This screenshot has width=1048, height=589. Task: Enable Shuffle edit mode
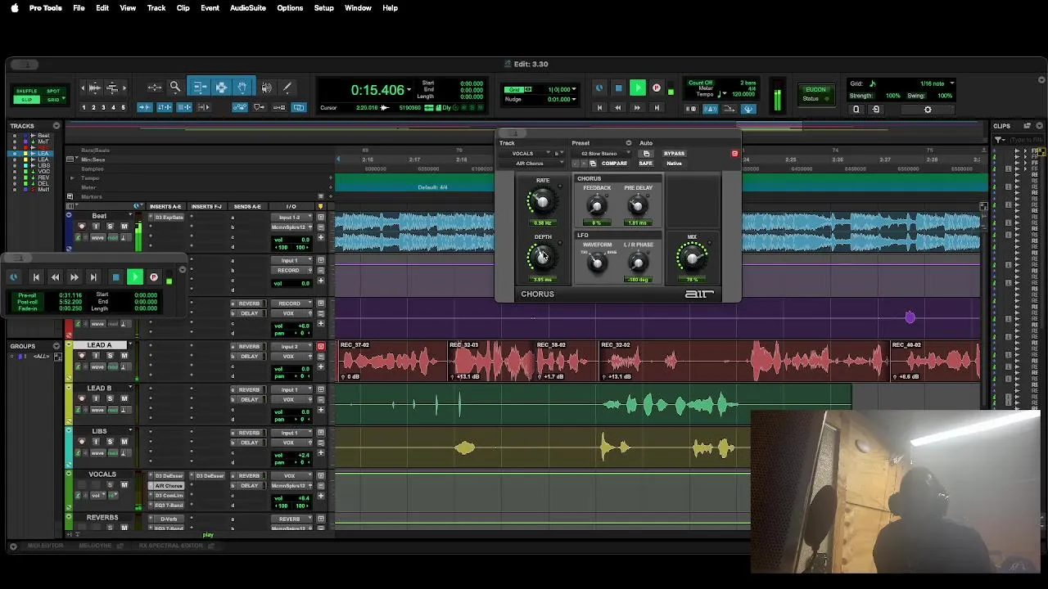(26, 91)
